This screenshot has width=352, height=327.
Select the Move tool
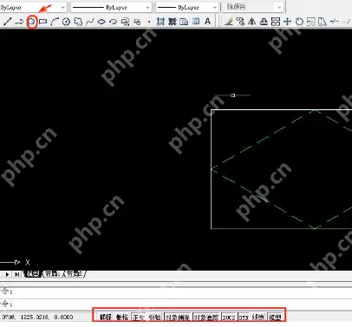[x=288, y=22]
